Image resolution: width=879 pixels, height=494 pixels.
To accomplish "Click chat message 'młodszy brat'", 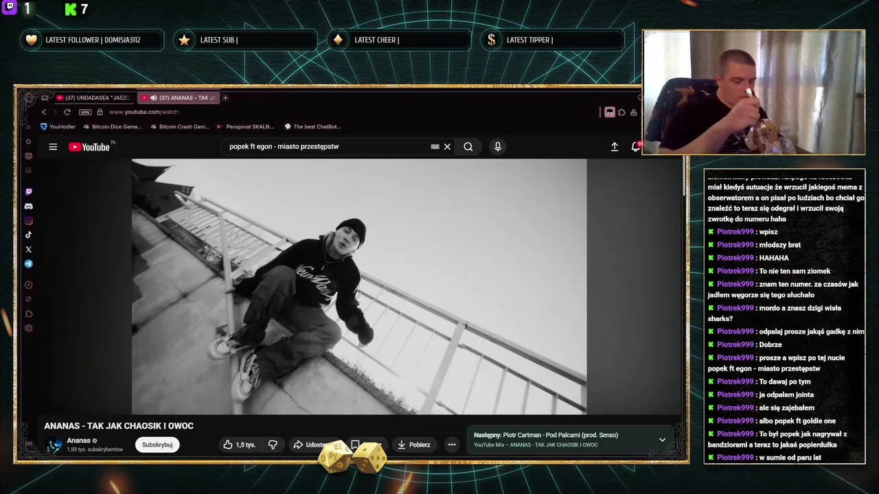I will [x=779, y=245].
